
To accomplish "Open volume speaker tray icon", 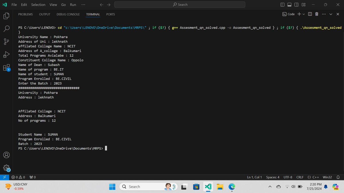I will 294,187.
